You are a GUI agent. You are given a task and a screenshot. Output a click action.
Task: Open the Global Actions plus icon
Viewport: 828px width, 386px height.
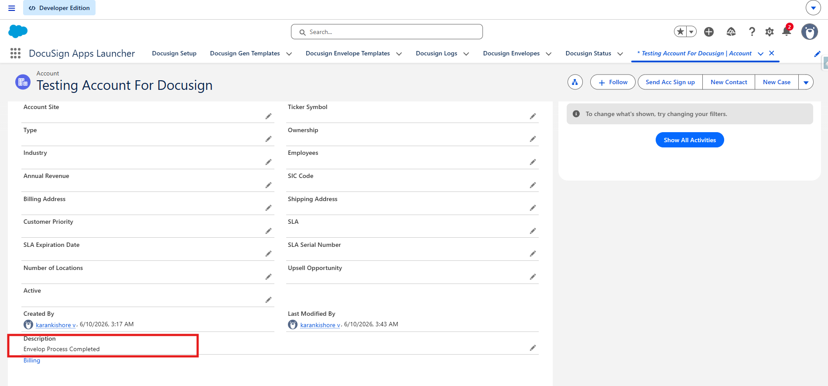709,31
